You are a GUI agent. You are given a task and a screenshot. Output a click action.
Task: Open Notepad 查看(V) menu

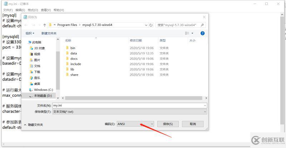(46, 10)
